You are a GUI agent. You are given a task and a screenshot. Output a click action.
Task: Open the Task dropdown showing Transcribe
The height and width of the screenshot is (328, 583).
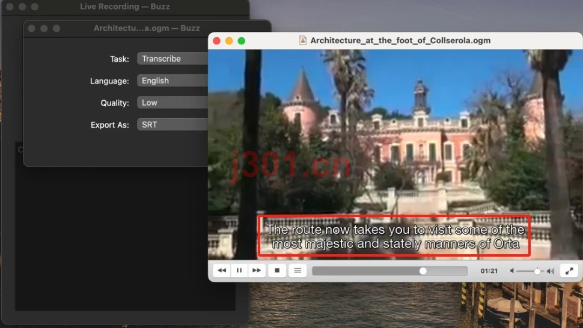click(x=172, y=59)
